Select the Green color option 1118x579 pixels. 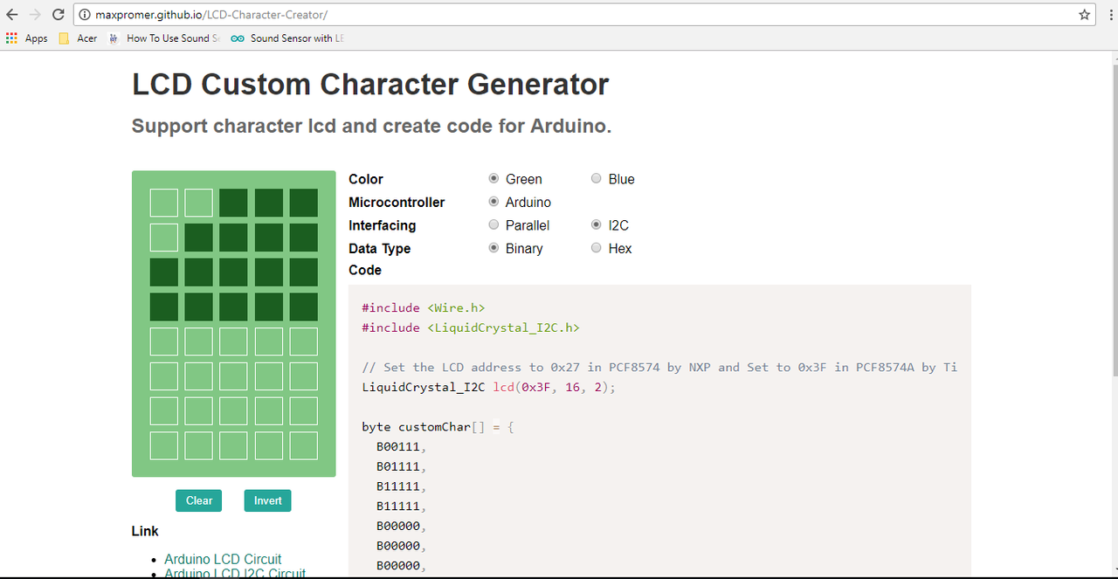point(493,179)
